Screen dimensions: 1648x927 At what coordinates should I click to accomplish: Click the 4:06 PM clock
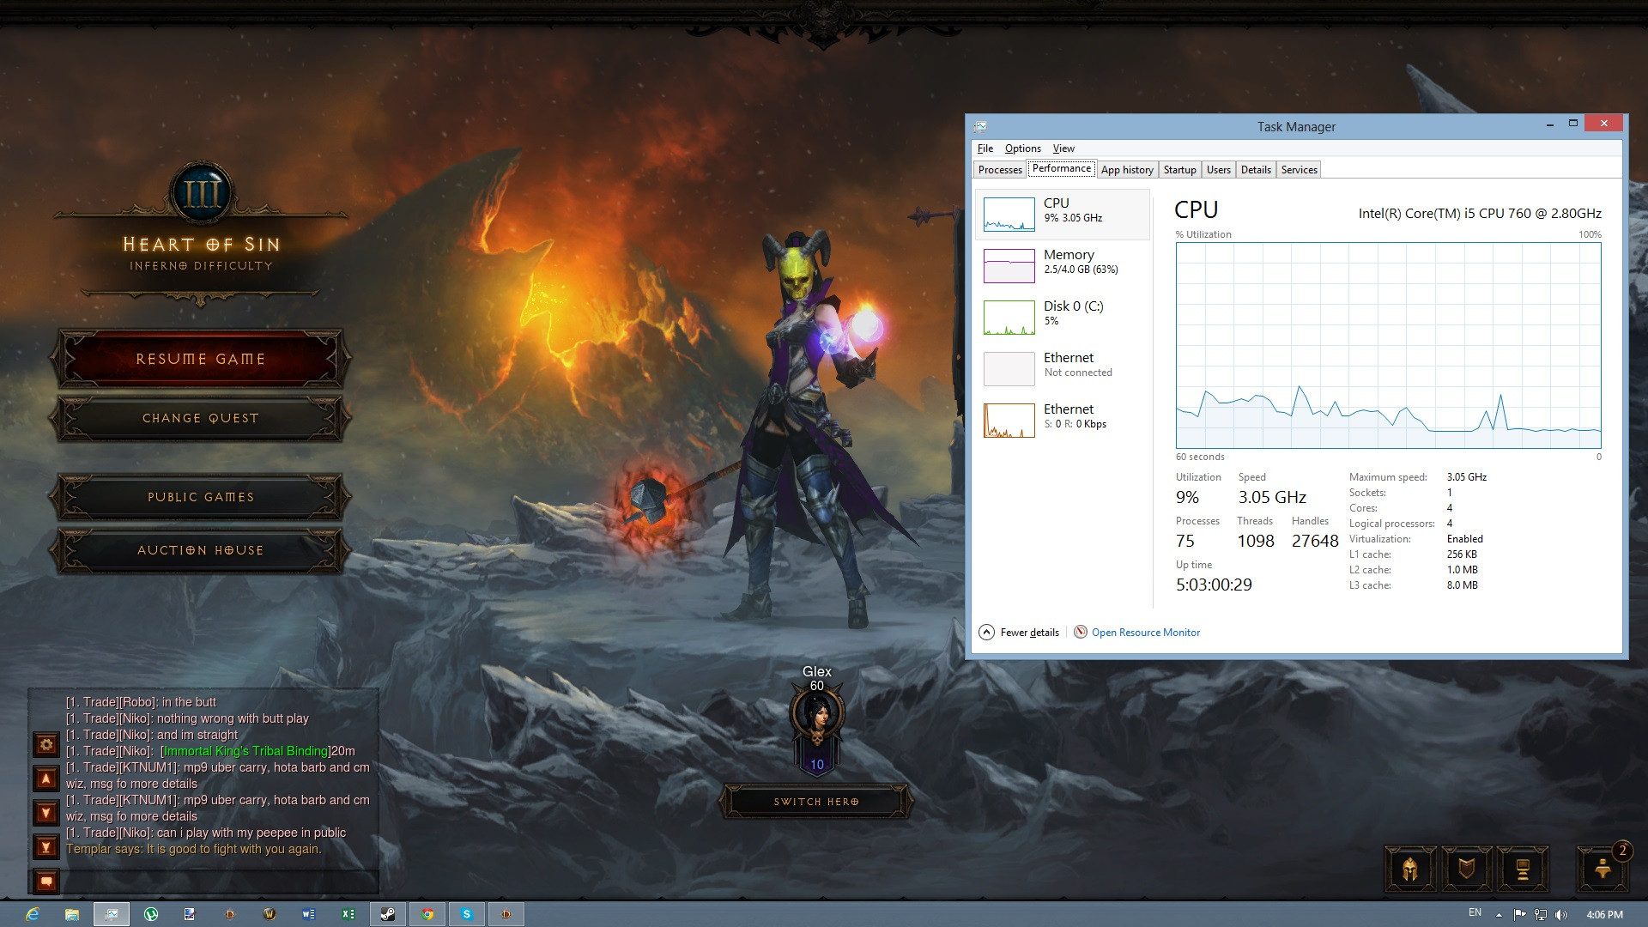(x=1604, y=915)
